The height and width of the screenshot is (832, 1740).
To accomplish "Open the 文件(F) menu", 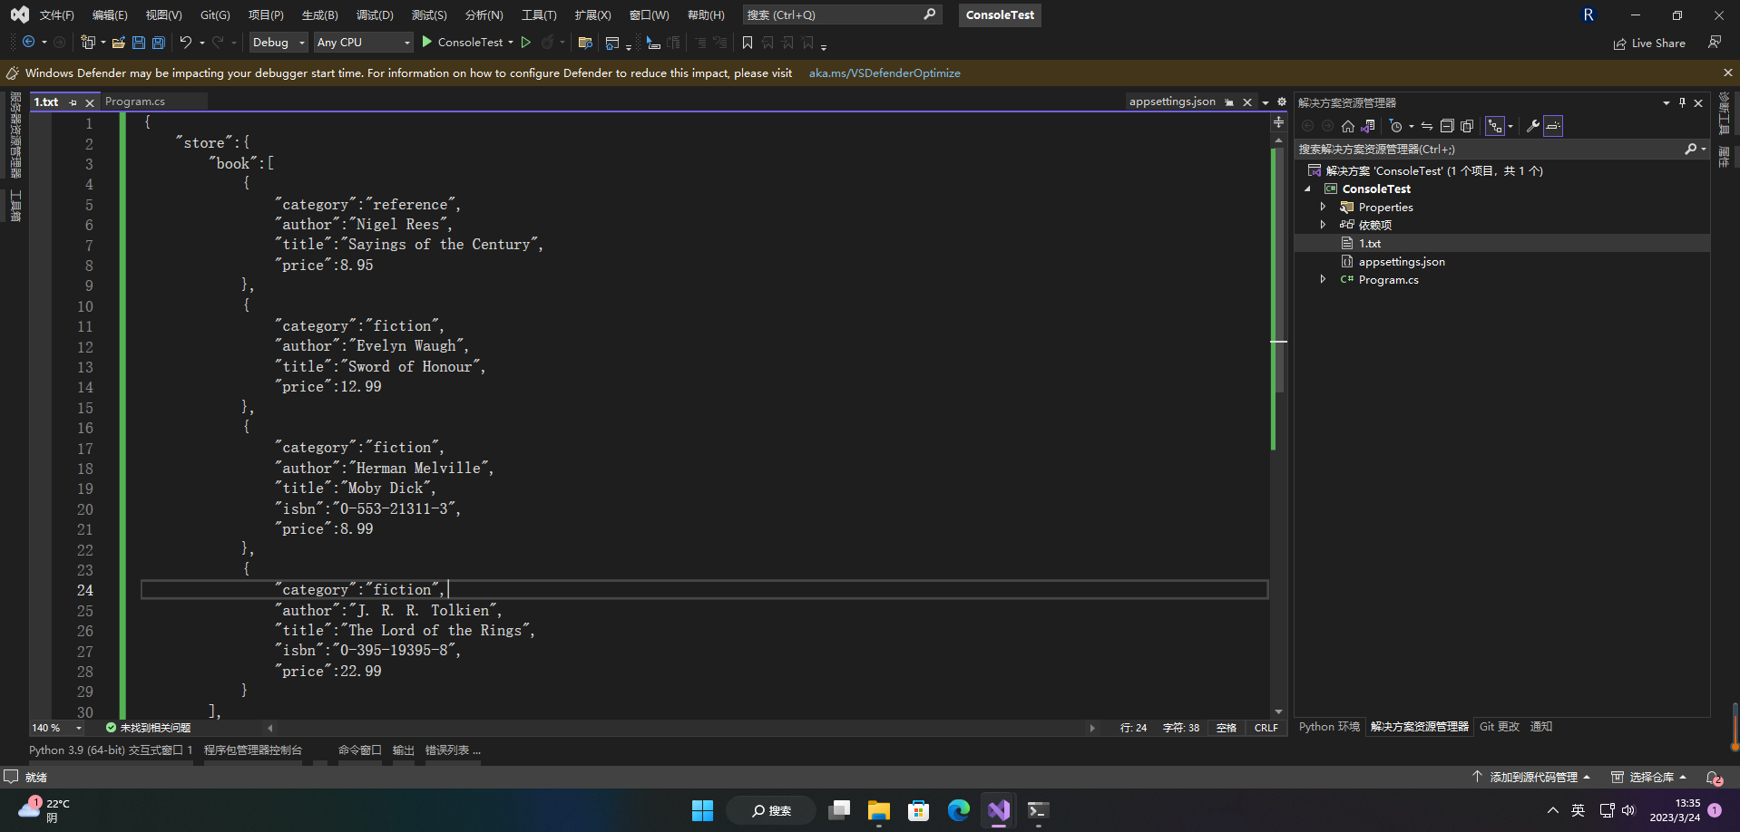I will pos(57,15).
